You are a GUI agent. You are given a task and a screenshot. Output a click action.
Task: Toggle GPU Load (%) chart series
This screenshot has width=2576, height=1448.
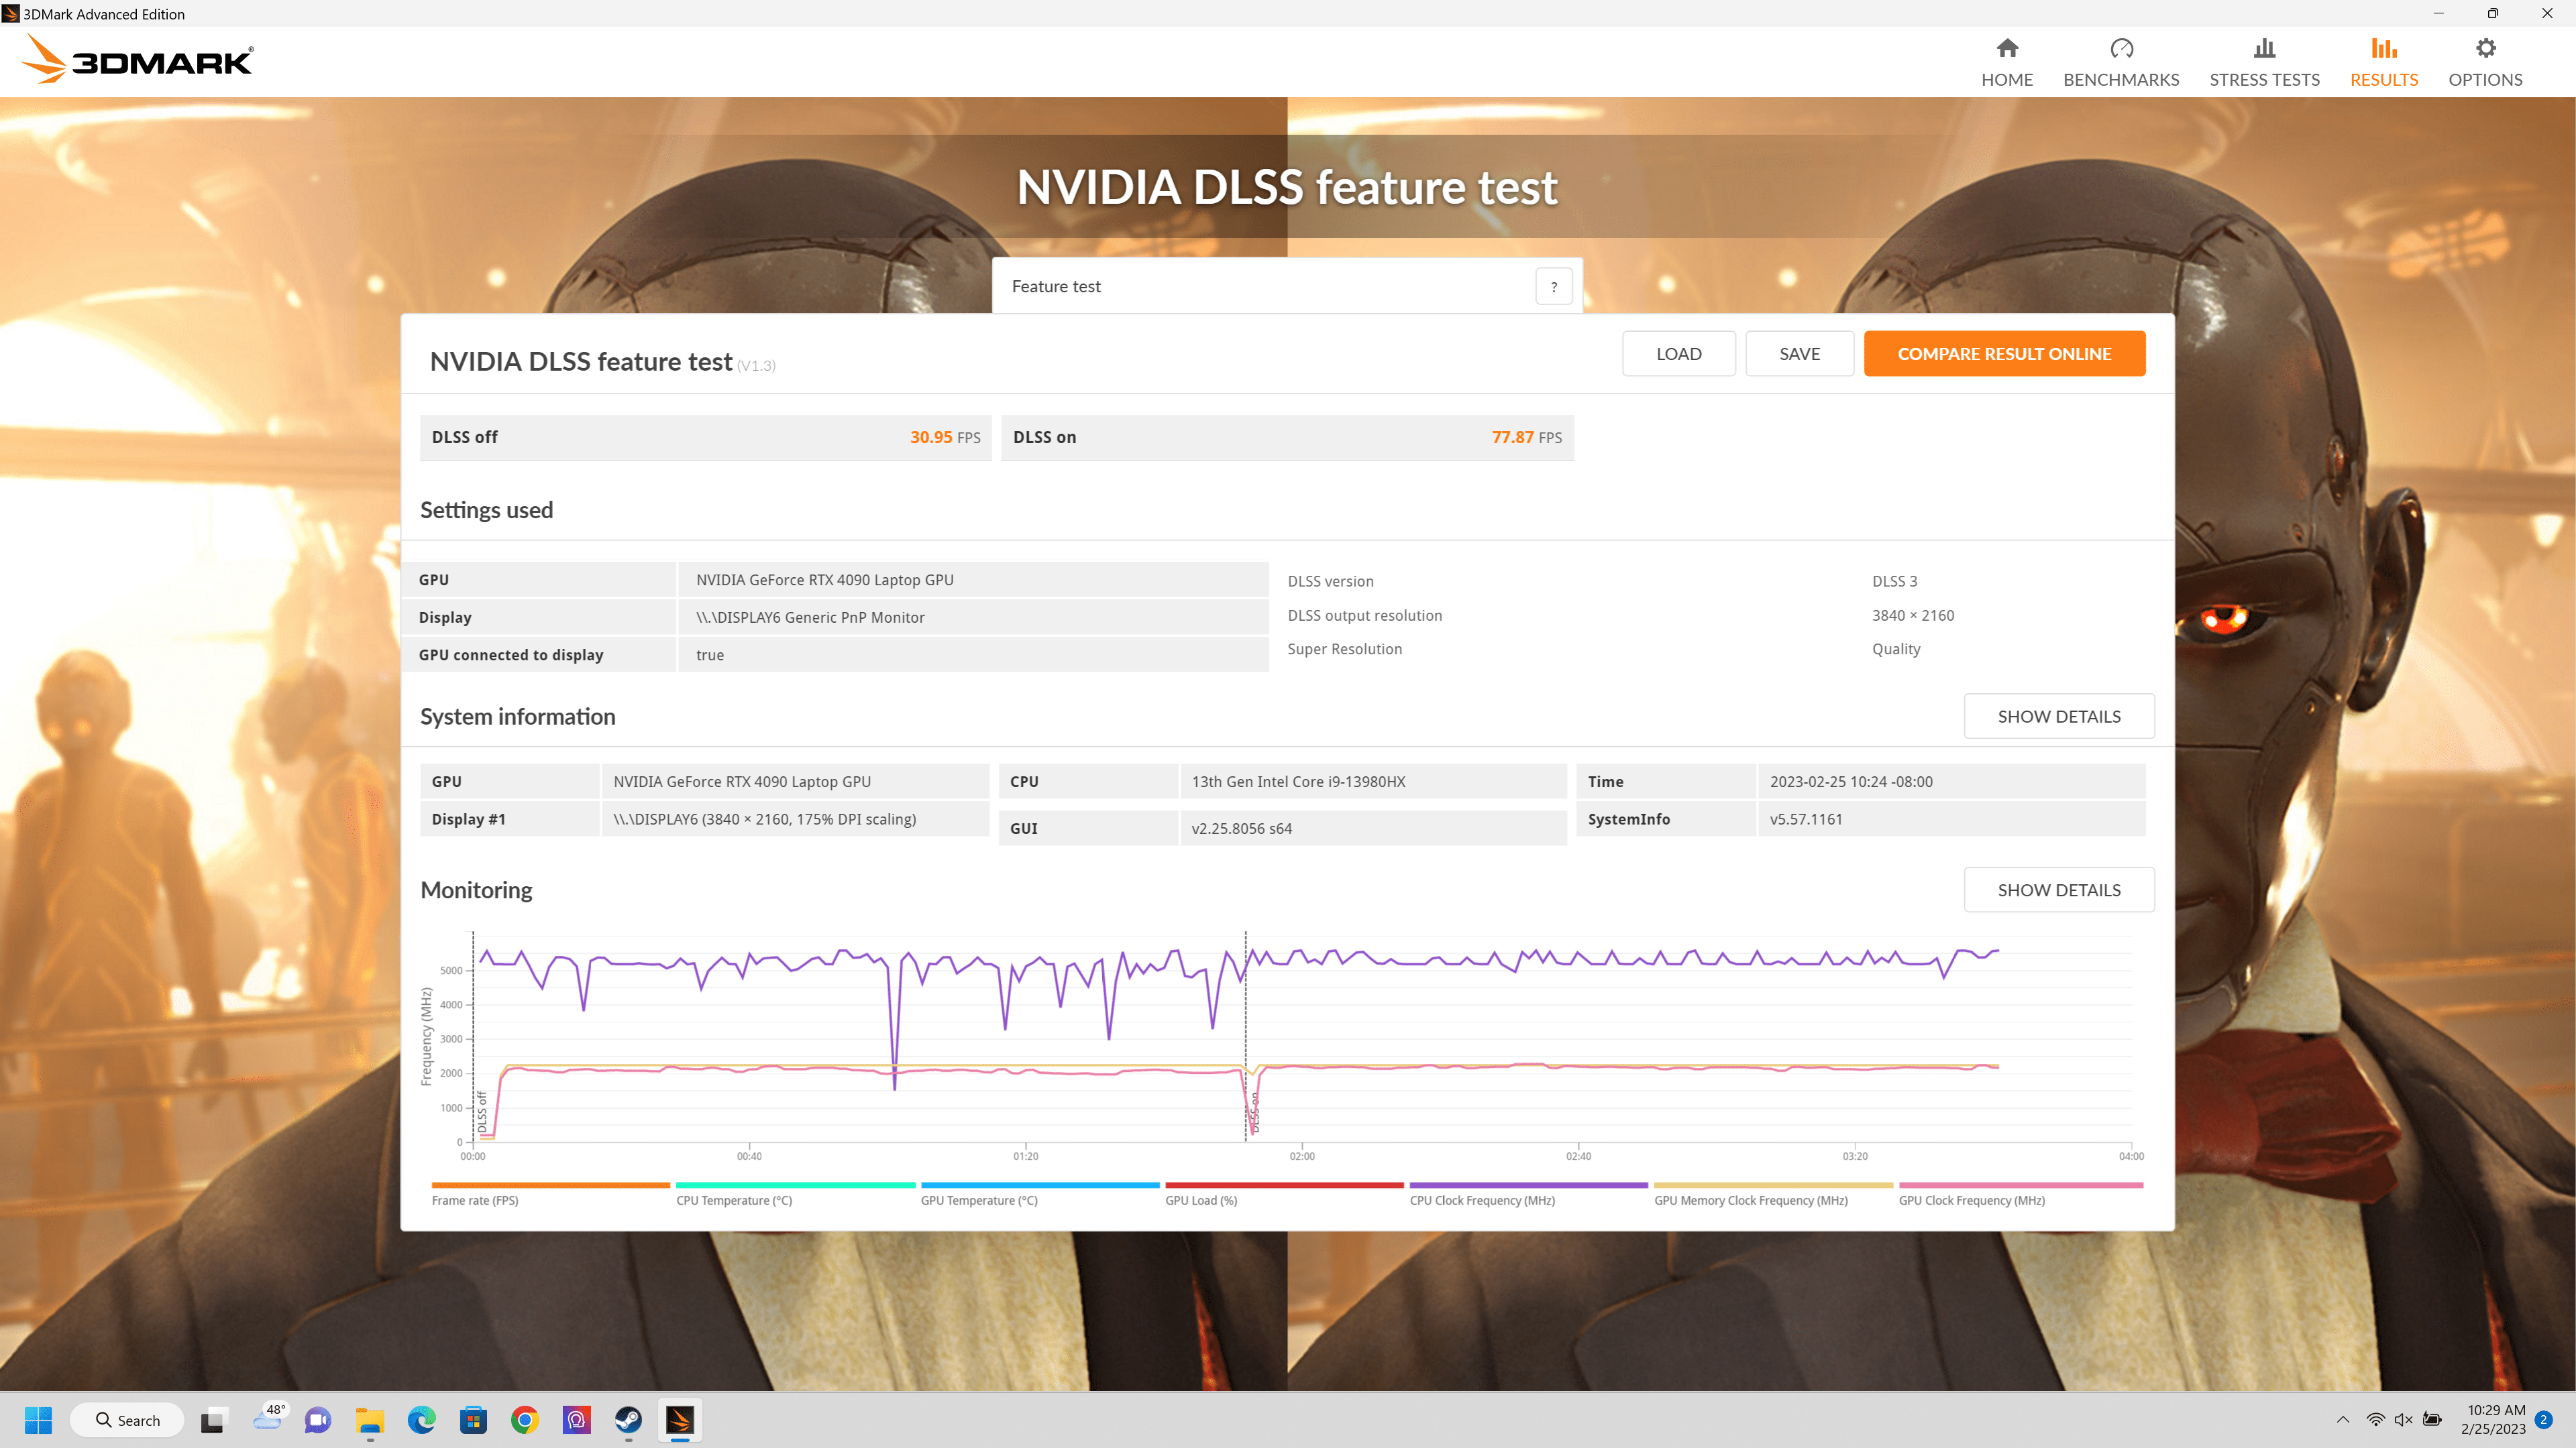point(1201,1199)
